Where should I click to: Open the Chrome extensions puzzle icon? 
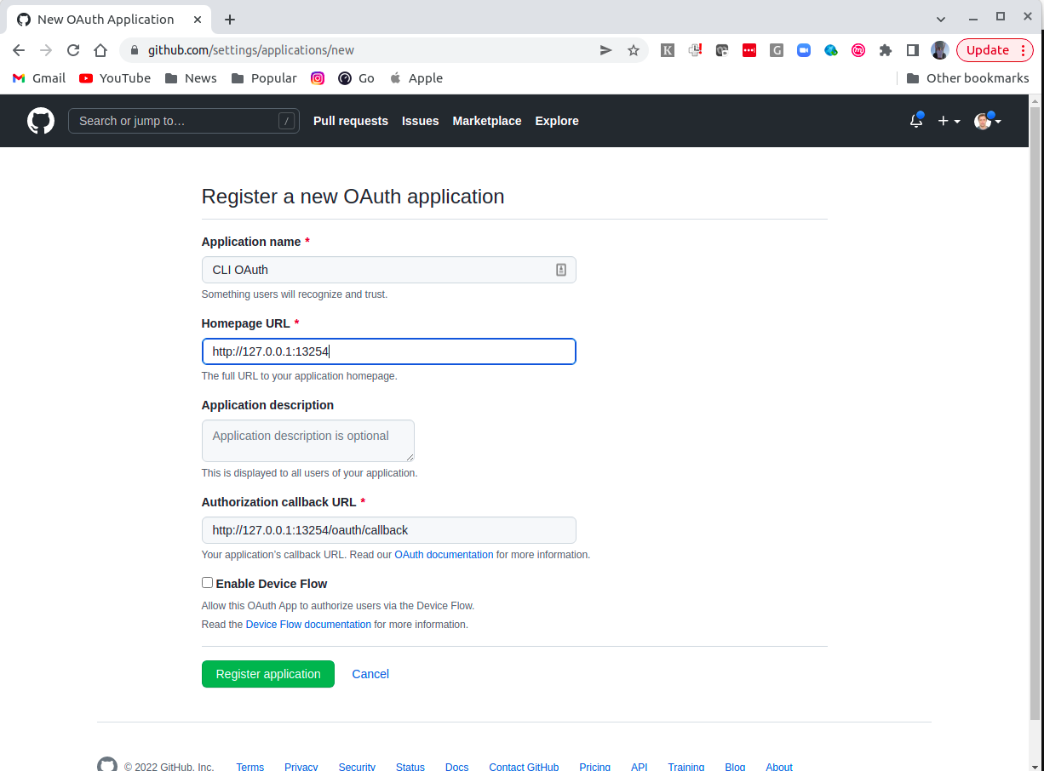886,50
